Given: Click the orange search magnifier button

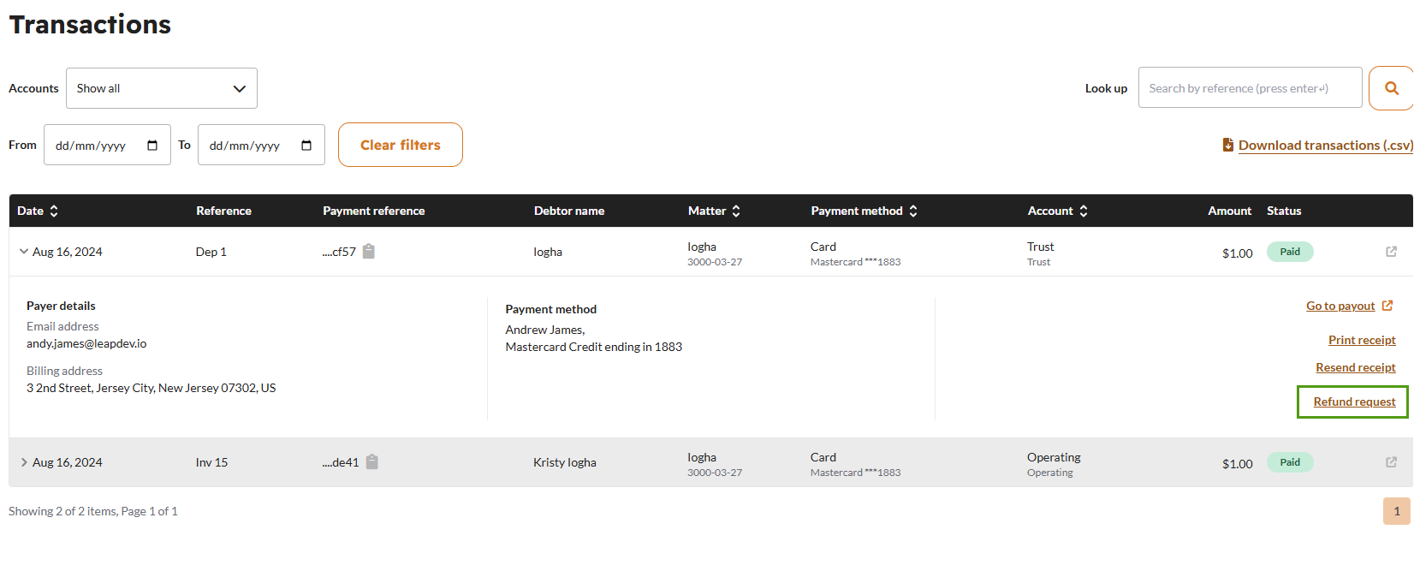Looking at the screenshot, I should point(1391,88).
